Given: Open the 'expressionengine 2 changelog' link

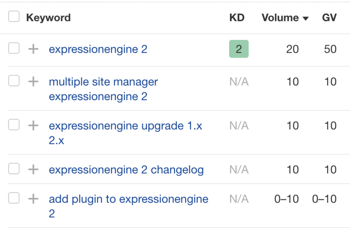Looking at the screenshot, I should coord(126,170).
